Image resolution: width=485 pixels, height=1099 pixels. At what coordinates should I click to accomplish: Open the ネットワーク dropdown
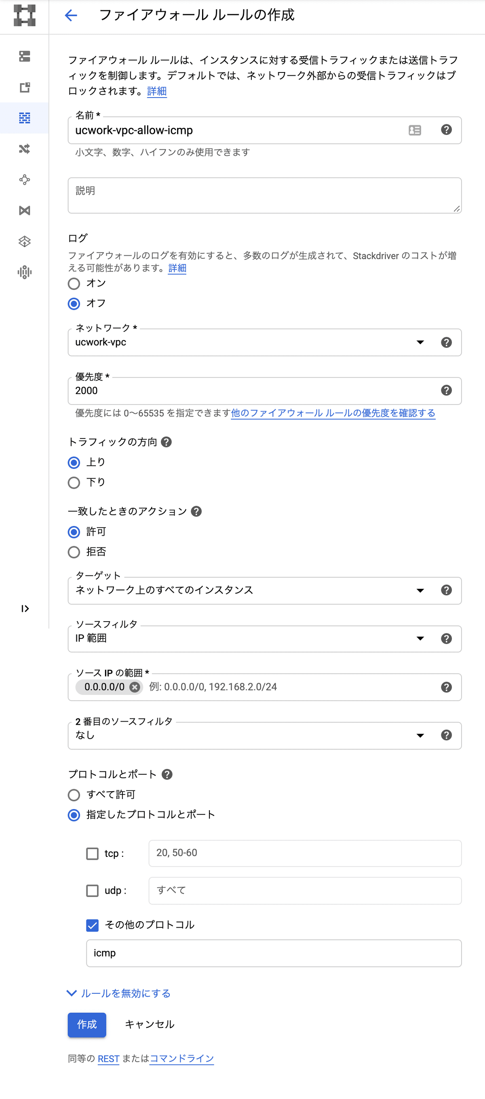click(x=420, y=342)
